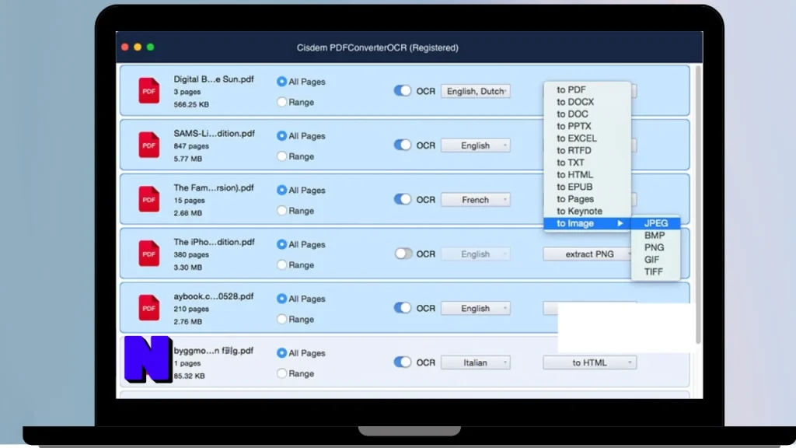This screenshot has width=796, height=448.
Task: Click the PDF icon for The Fam...rsion).pdf
Action: click(x=148, y=199)
